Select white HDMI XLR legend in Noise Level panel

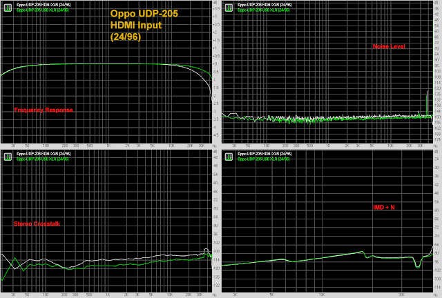click(265, 5)
